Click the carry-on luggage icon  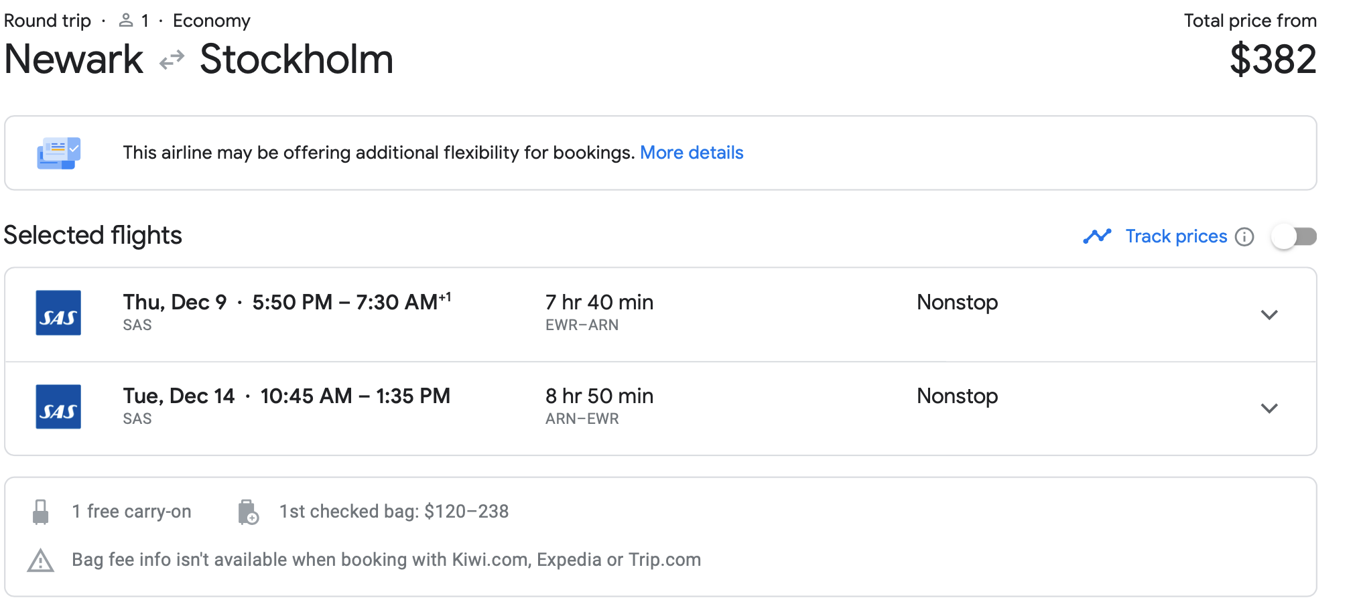tap(41, 512)
